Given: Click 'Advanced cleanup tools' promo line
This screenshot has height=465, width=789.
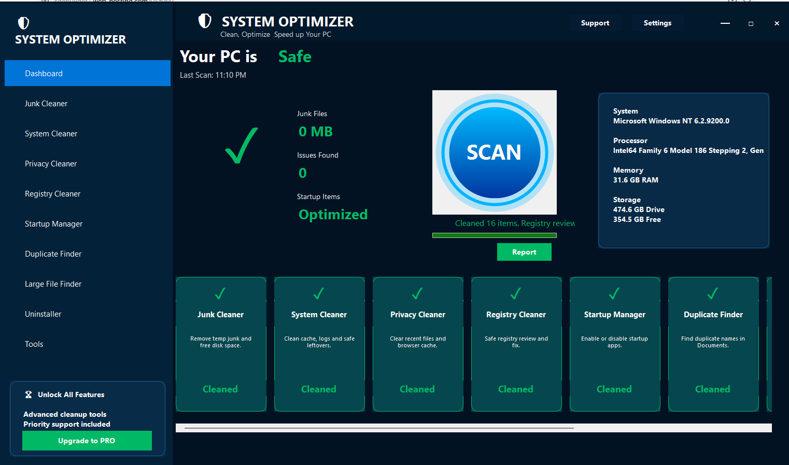Looking at the screenshot, I should tap(65, 414).
